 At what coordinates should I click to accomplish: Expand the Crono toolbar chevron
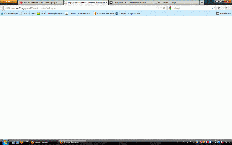(x=191, y=142)
